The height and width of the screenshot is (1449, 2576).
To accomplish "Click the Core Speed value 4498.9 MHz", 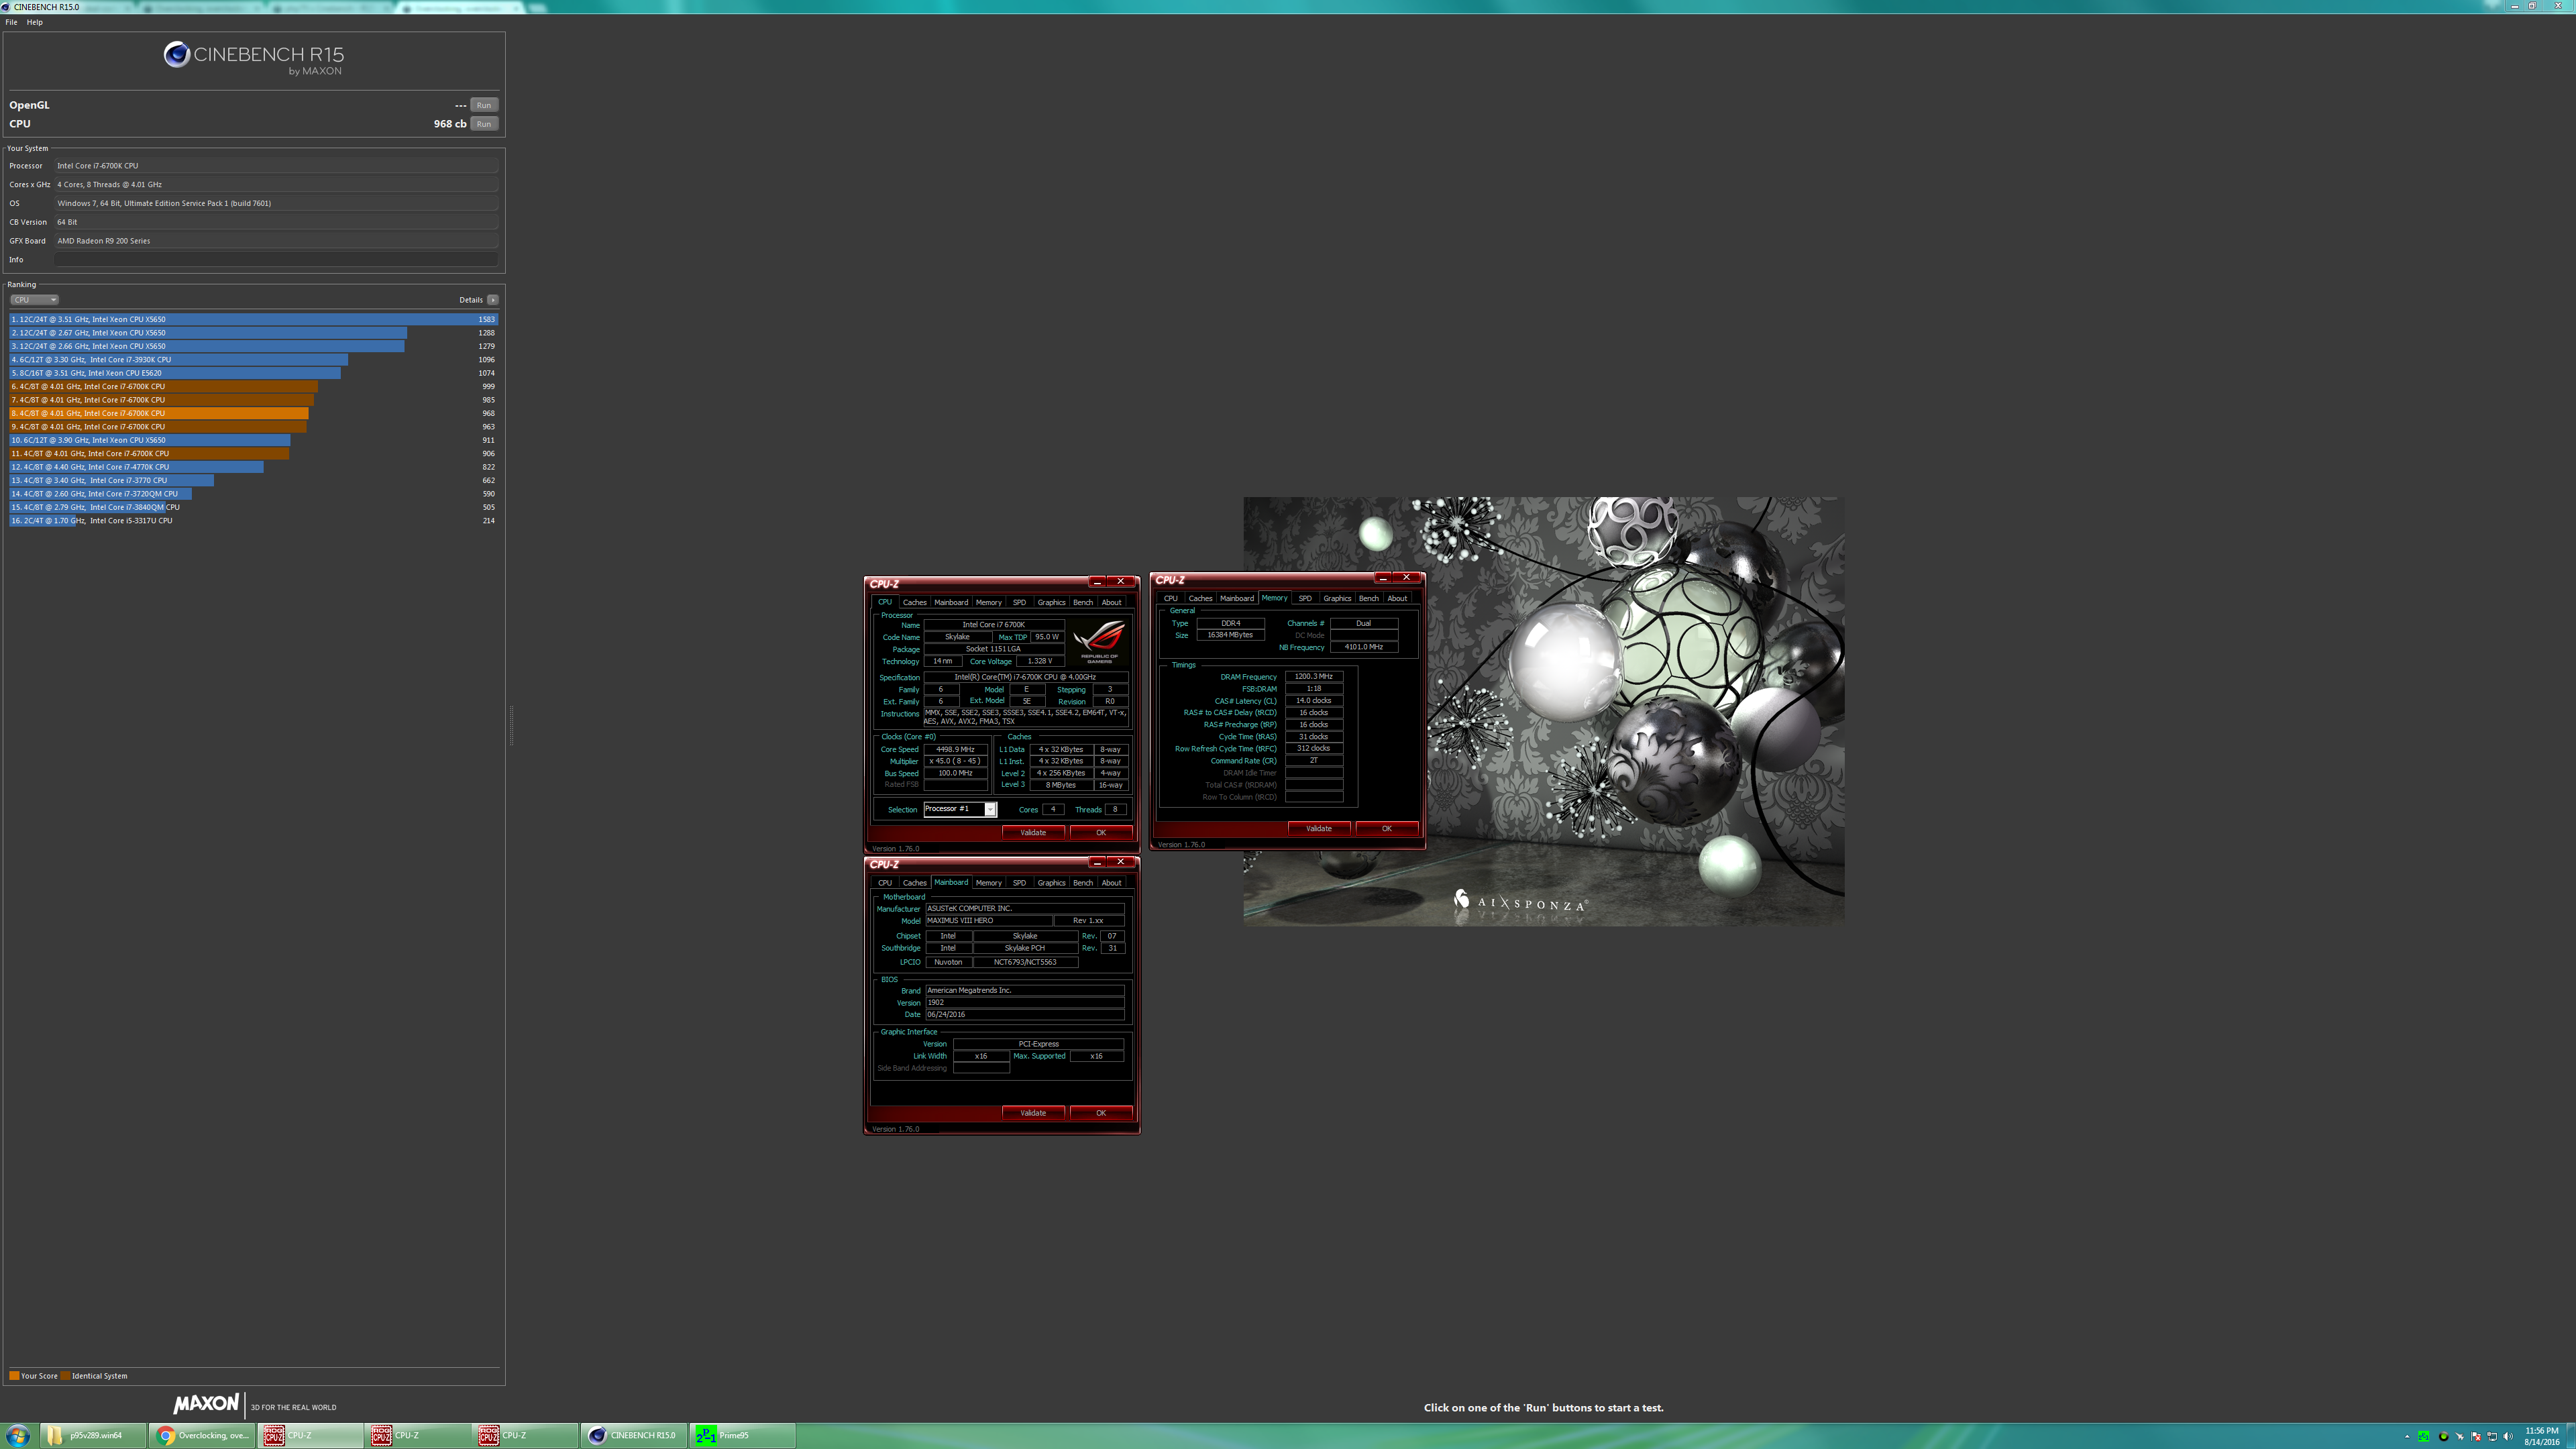I will coord(955,749).
